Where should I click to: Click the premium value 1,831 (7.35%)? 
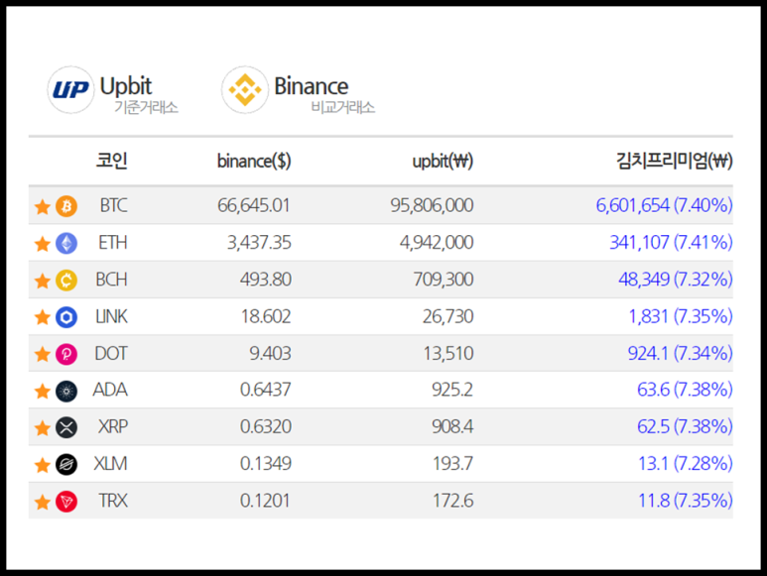pos(681,316)
